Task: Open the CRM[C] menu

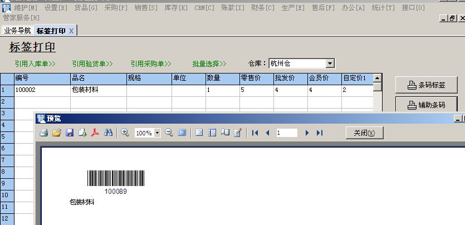Action: point(204,8)
